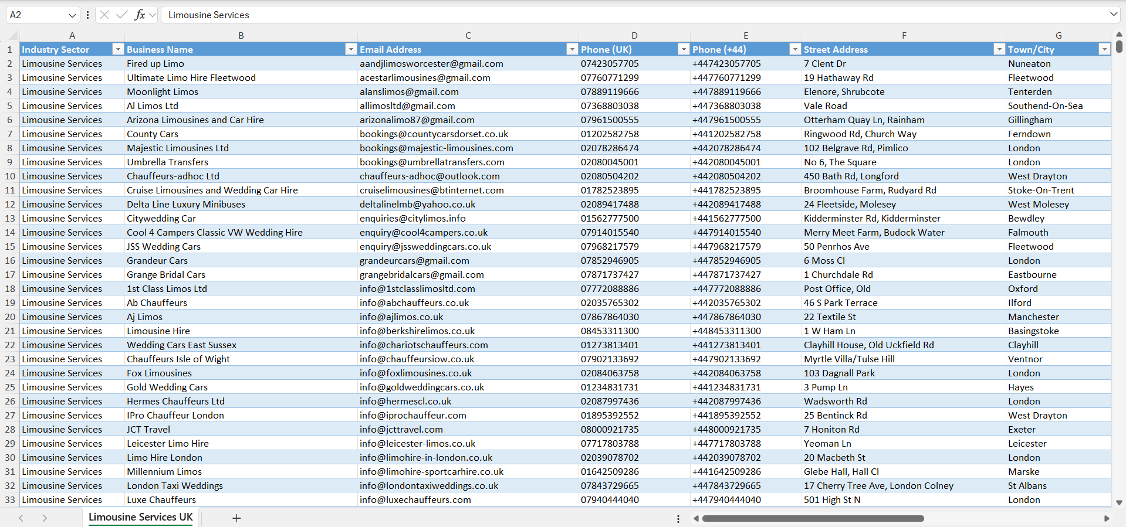Select cell 07871737427
1126x527 pixels.
point(634,274)
